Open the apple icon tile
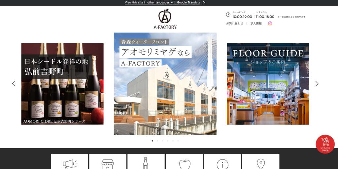Image resolution: width=338 pixels, height=169 pixels. click(x=184, y=161)
